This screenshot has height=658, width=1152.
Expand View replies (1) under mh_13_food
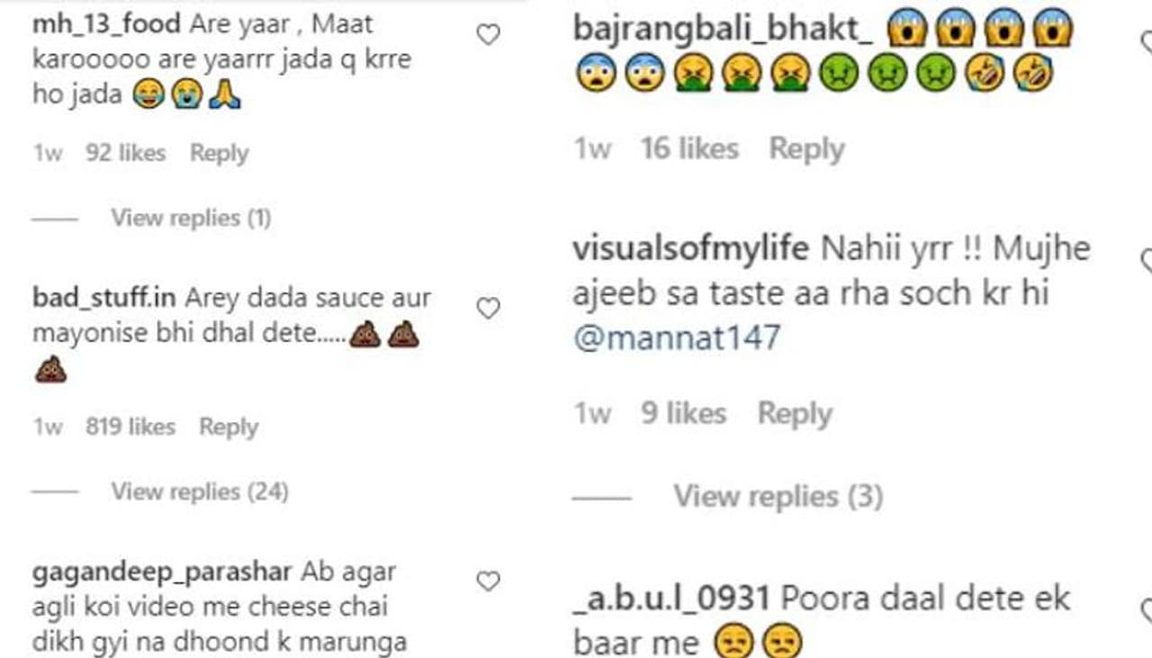click(x=191, y=218)
